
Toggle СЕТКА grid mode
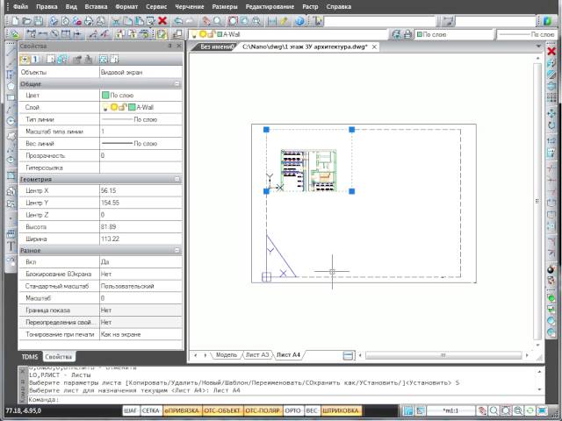pos(150,410)
